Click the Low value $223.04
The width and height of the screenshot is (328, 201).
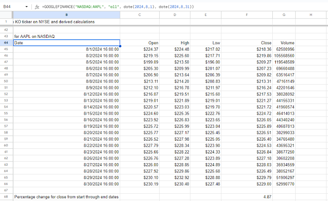(206, 126)
